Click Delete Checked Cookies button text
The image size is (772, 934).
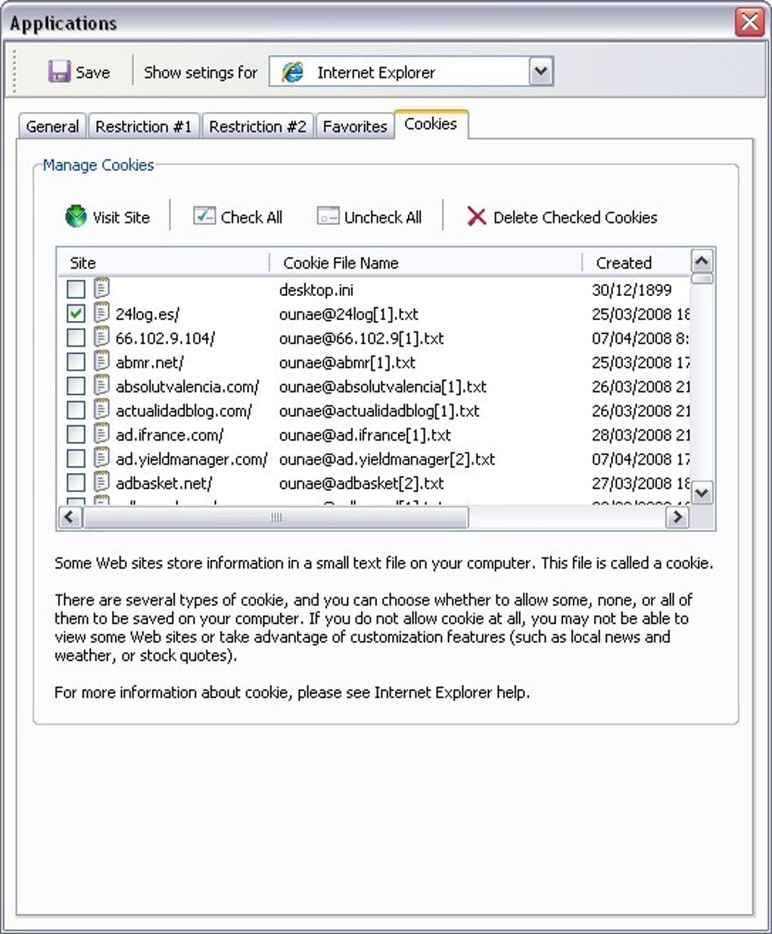coord(575,217)
